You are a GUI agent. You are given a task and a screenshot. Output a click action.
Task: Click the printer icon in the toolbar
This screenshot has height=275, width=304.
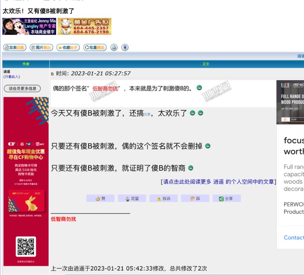pos(114,47)
